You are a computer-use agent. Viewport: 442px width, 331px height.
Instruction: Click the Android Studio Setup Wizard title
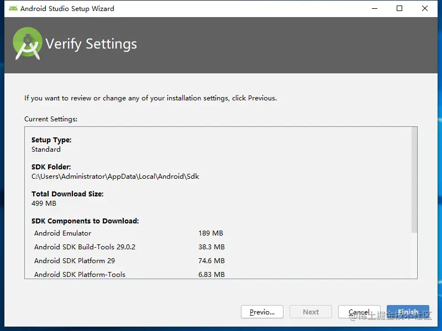point(67,9)
